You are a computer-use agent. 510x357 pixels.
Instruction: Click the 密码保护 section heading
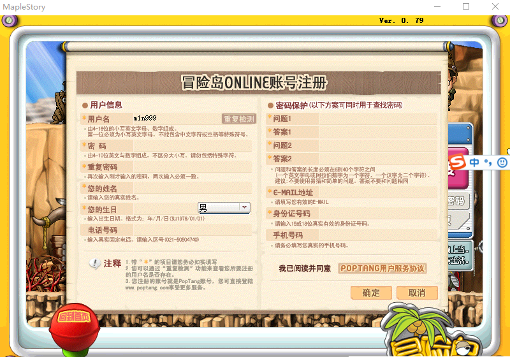[x=291, y=105]
